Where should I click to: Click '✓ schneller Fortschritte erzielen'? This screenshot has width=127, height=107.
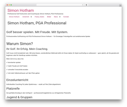pos(17,70)
